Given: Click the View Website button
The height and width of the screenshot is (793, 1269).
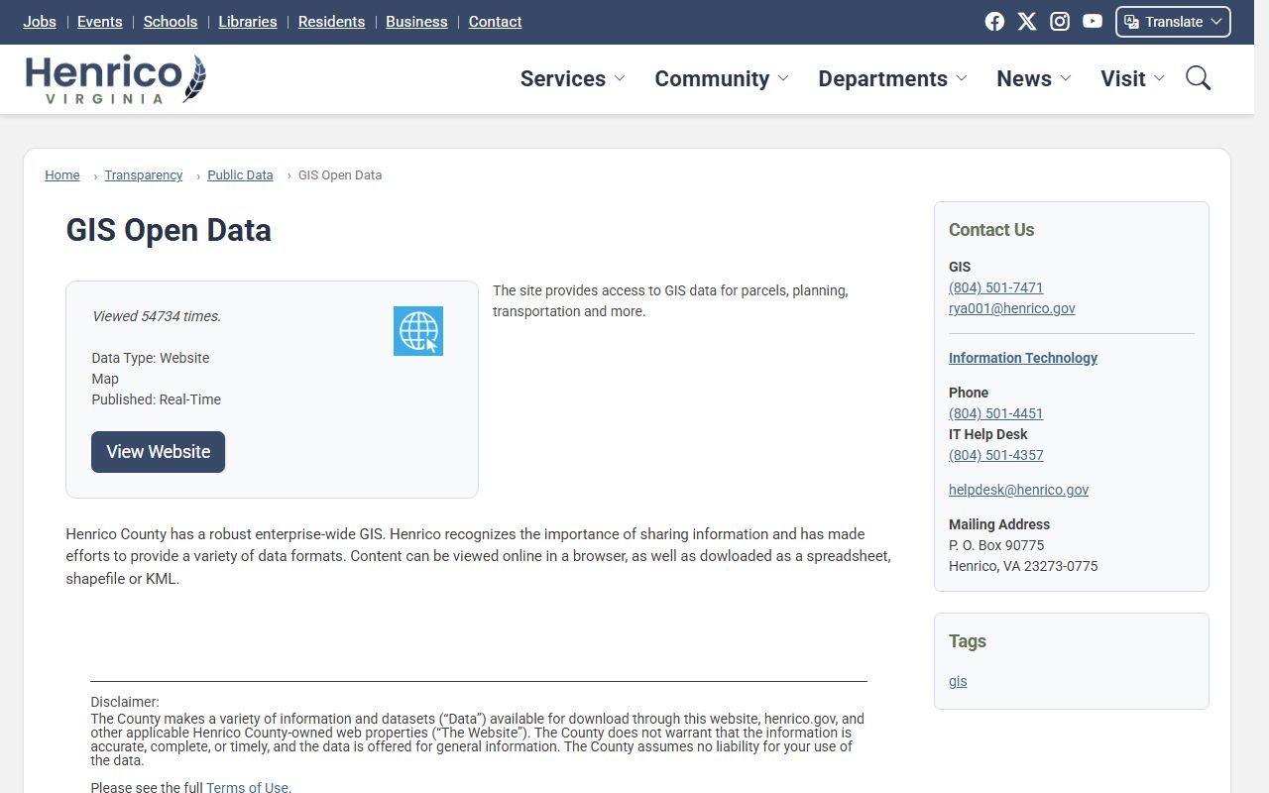Looking at the screenshot, I should (159, 452).
